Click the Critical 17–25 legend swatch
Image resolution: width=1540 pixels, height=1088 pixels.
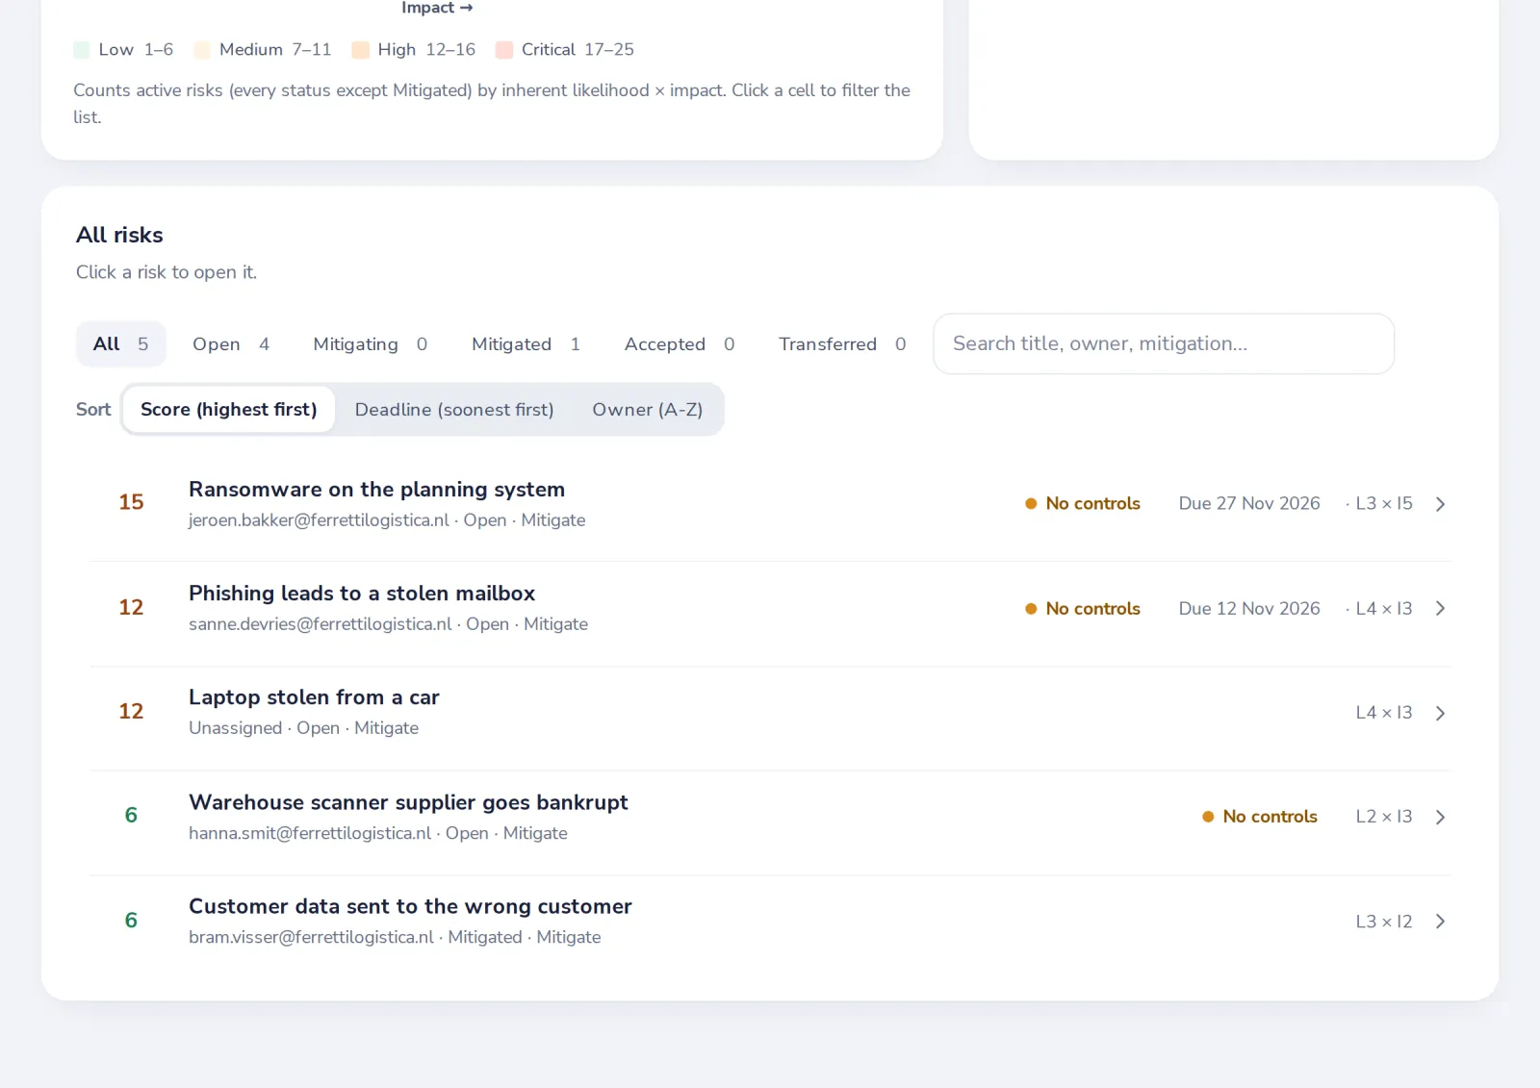click(504, 50)
